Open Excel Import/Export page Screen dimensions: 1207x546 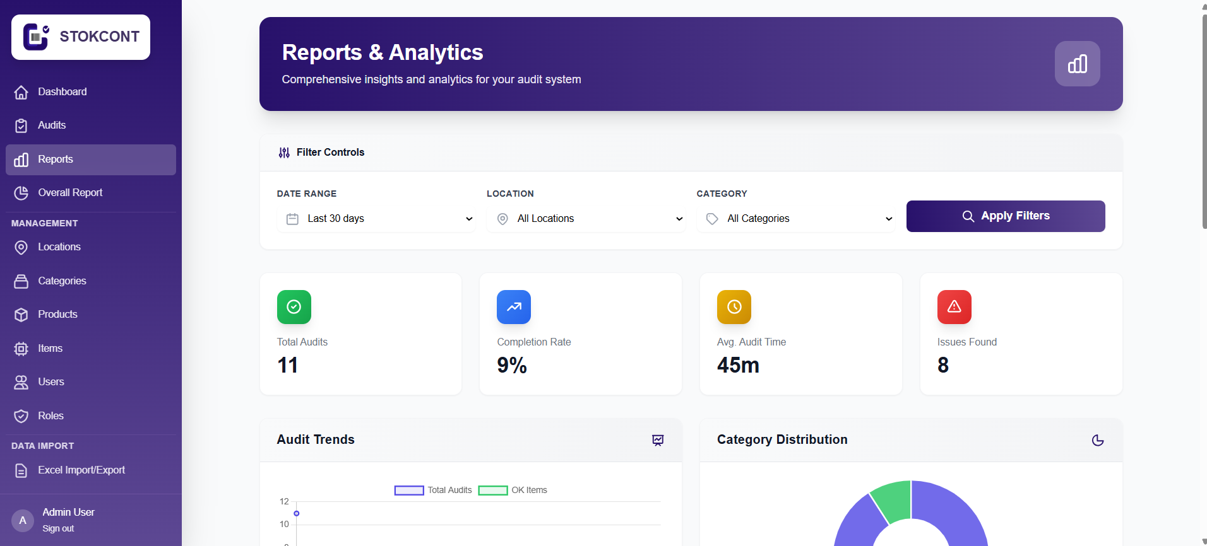[81, 470]
